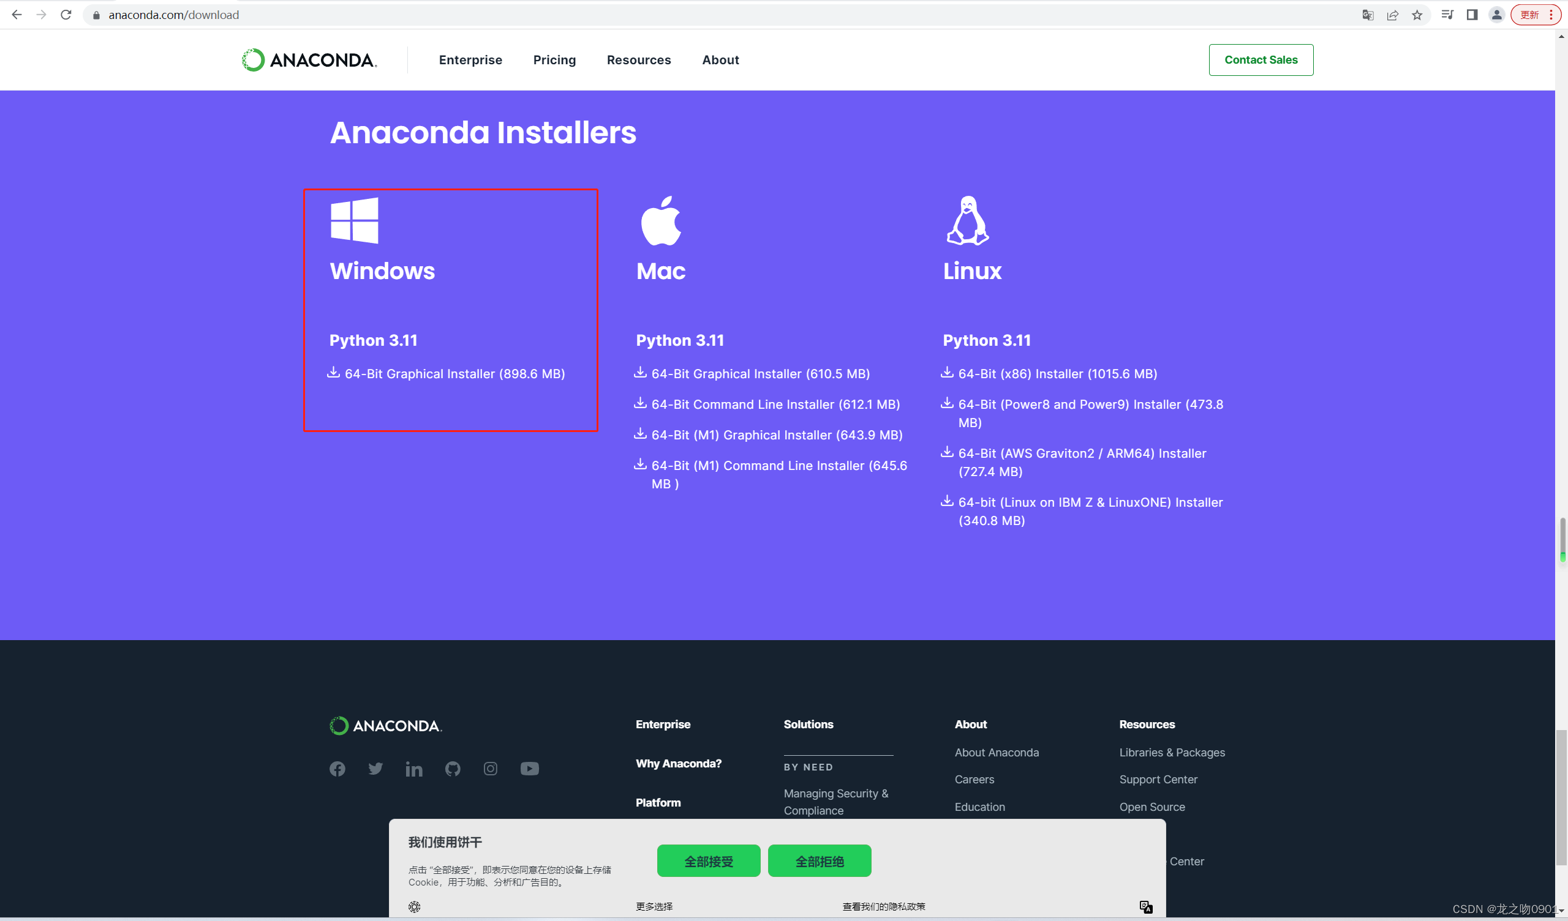Click the Windows logo icon
The height and width of the screenshot is (921, 1568).
click(x=354, y=220)
